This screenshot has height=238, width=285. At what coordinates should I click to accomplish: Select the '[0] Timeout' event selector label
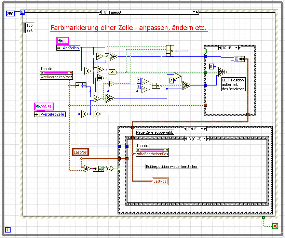[x=112, y=12]
